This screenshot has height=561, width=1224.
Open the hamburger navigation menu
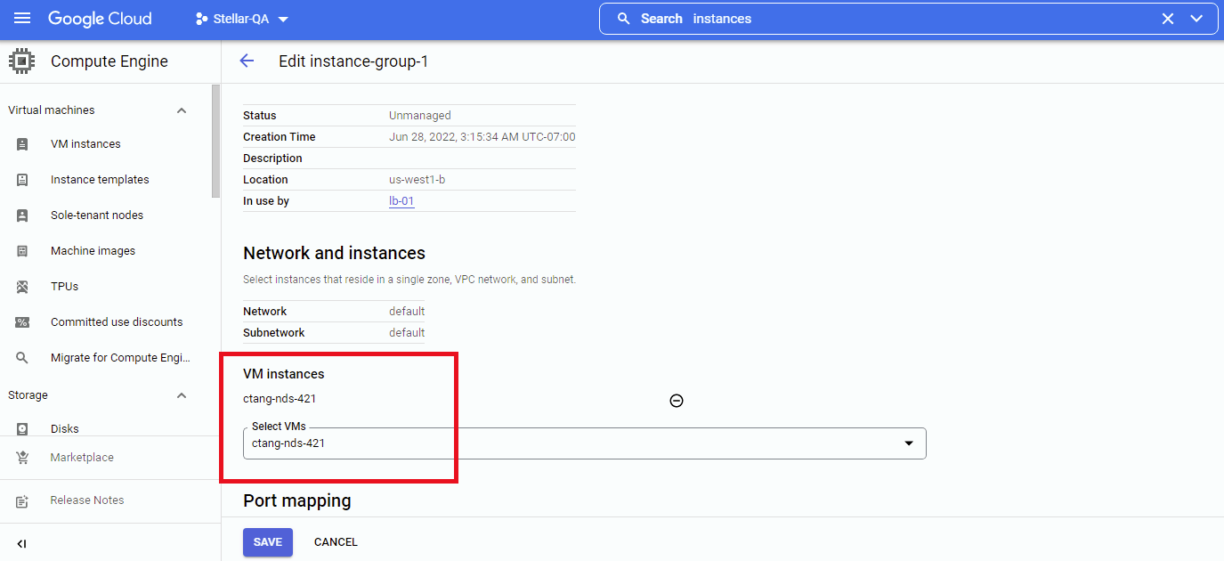coord(22,19)
